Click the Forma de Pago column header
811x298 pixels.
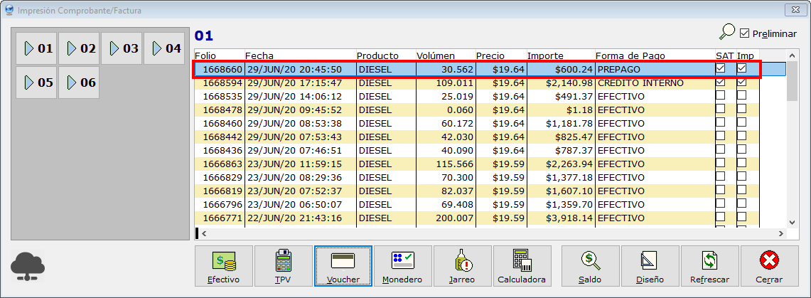pos(654,55)
